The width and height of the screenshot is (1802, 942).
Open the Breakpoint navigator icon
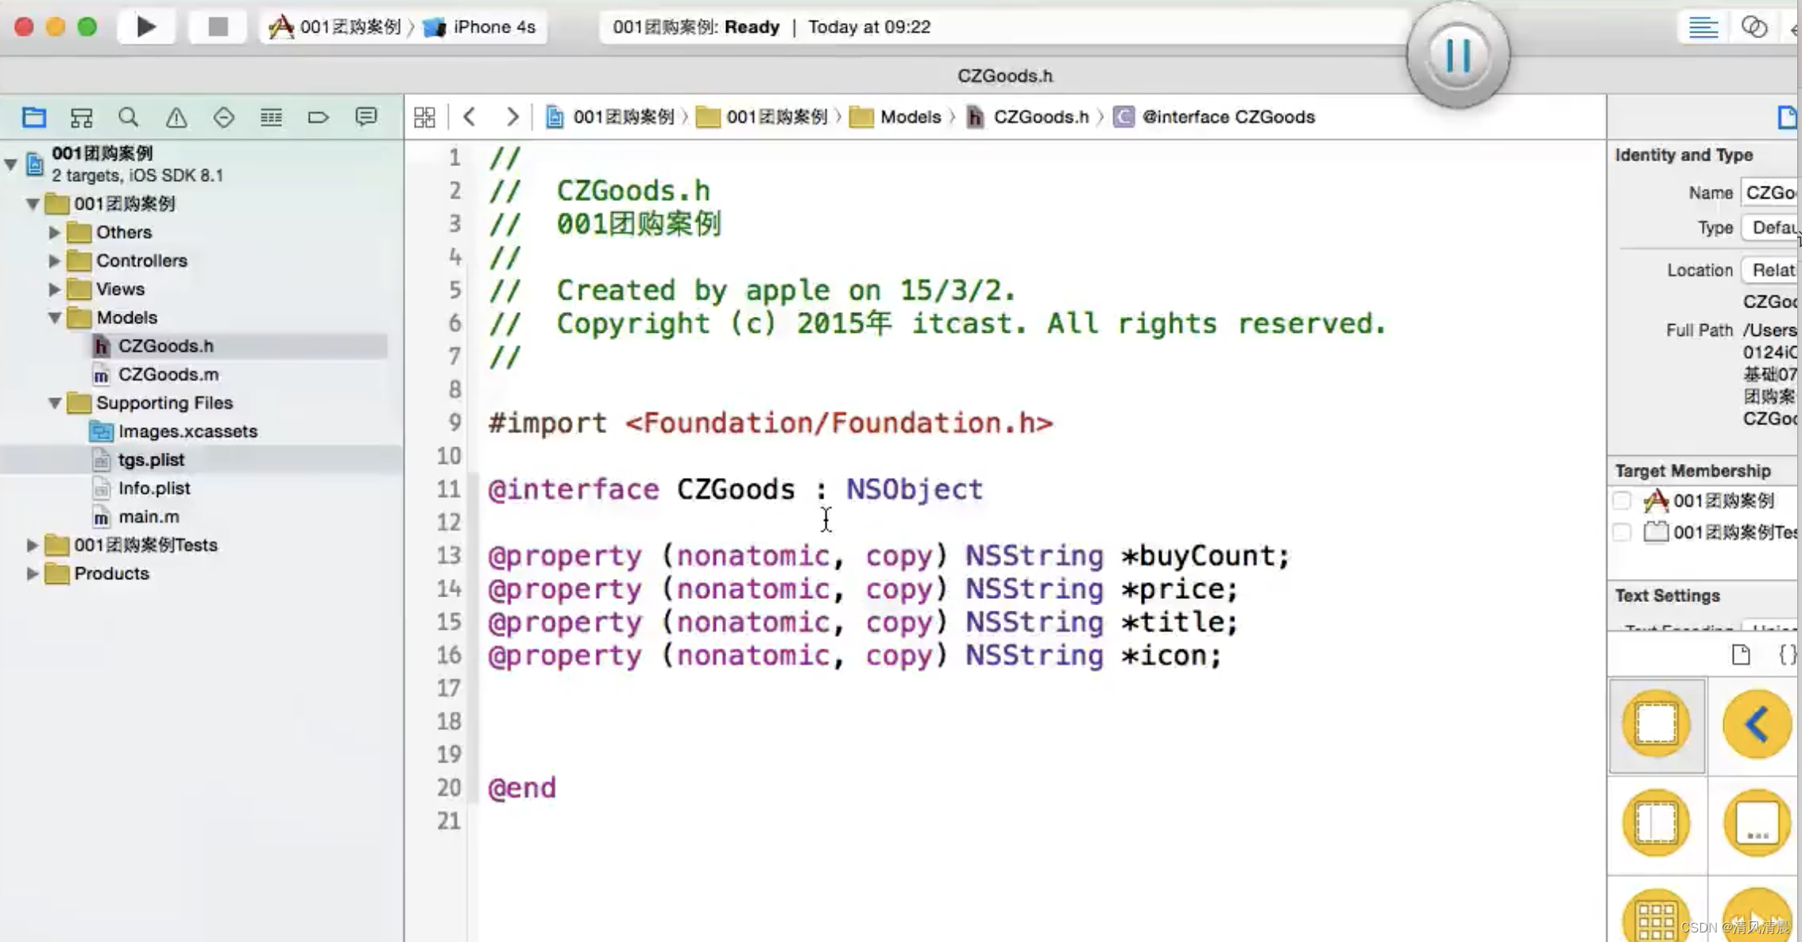[x=318, y=118]
